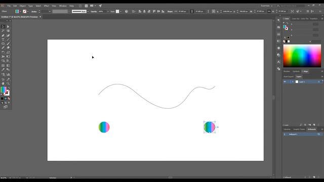Select the Blend tool
The width and height of the screenshot is (324, 182).
(x=8, y=70)
